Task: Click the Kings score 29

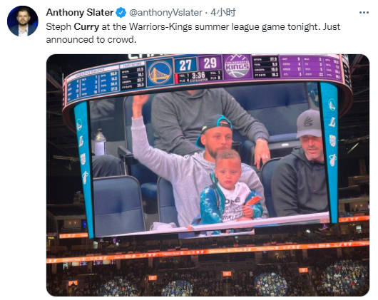Action: pyautogui.click(x=210, y=63)
